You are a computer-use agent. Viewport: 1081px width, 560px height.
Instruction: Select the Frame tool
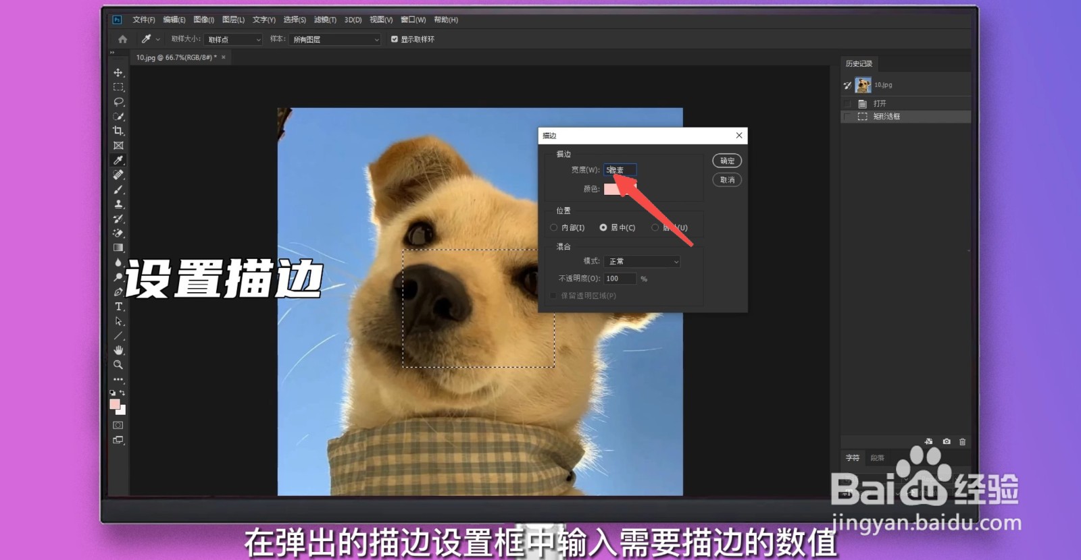118,146
